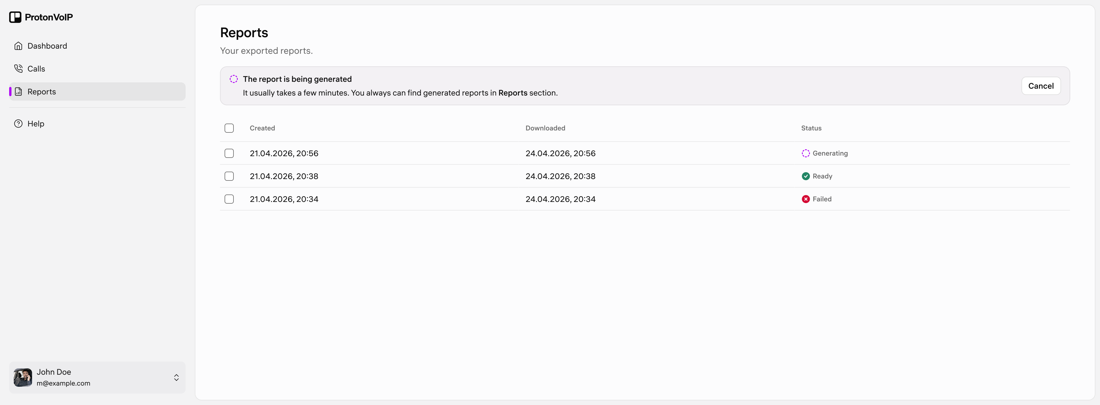Open the Help page

coord(97,124)
